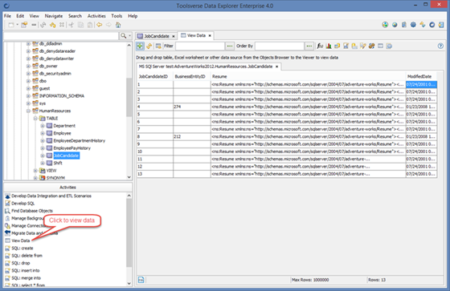Collapse the HumanResources schema node

click(28, 111)
